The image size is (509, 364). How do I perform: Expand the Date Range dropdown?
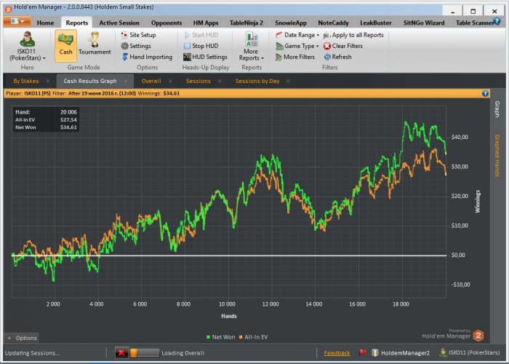pyautogui.click(x=298, y=35)
